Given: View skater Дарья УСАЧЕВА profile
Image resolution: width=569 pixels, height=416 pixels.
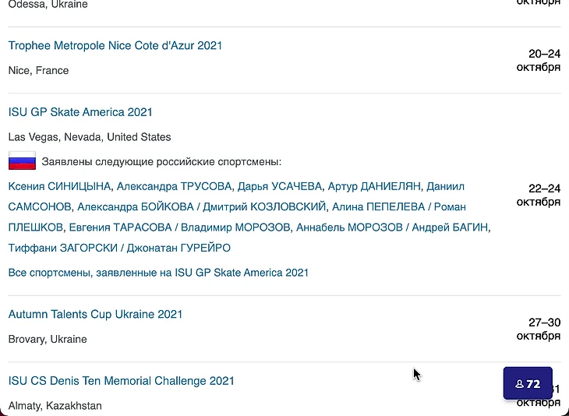Looking at the screenshot, I should (280, 186).
